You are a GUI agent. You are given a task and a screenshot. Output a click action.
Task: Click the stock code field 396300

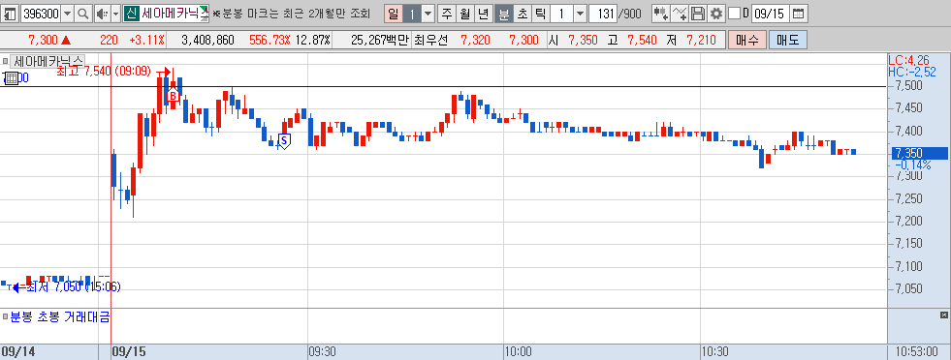click(x=41, y=14)
